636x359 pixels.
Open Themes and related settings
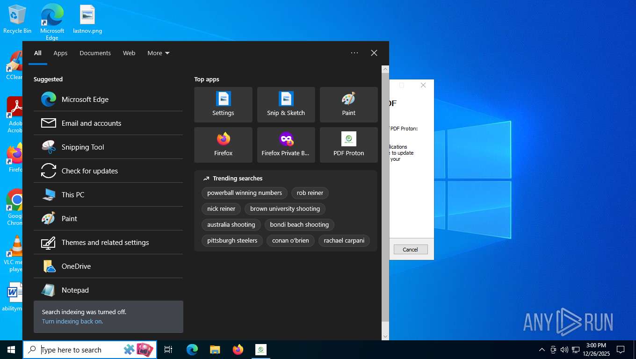(108, 242)
